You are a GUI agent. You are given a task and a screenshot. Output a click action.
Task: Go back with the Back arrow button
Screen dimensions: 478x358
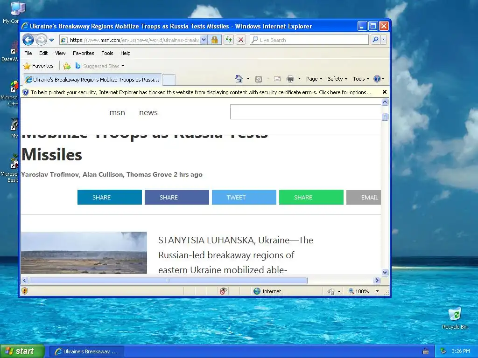pyautogui.click(x=28, y=40)
